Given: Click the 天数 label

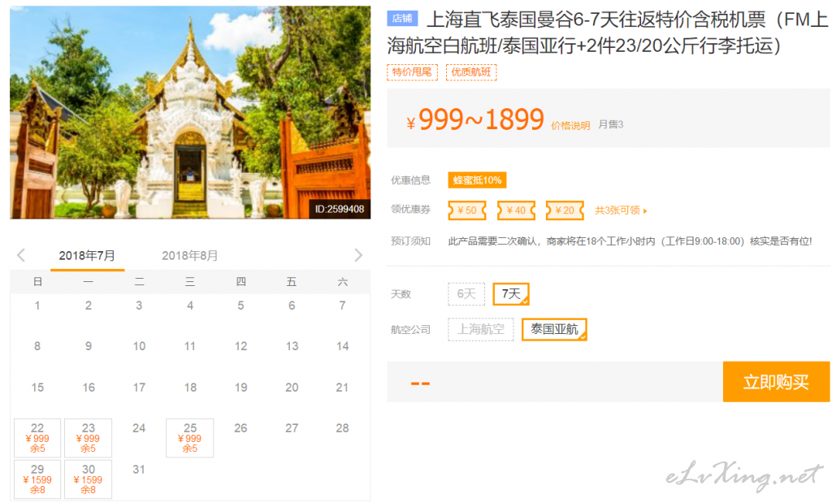Looking at the screenshot, I should (401, 294).
